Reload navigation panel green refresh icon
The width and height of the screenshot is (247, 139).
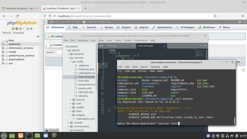tap(31, 29)
